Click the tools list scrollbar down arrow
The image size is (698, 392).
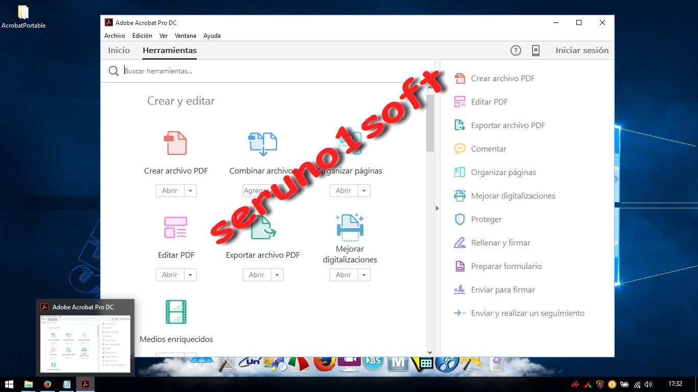(430, 352)
